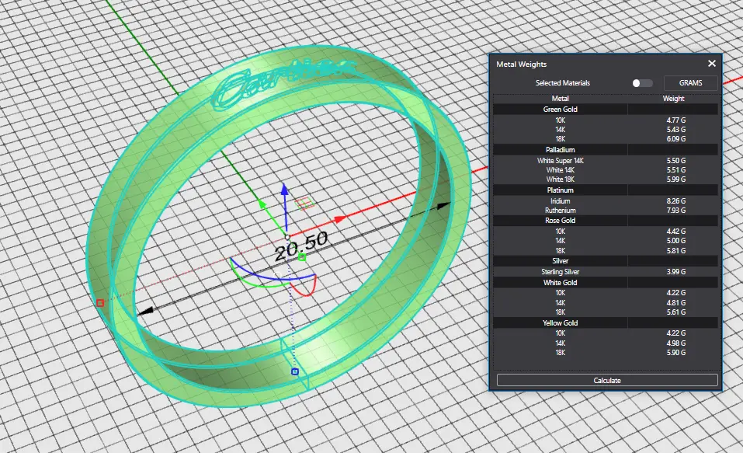743x453 pixels.
Task: Select the 4.77 G weight value
Action: pos(676,120)
